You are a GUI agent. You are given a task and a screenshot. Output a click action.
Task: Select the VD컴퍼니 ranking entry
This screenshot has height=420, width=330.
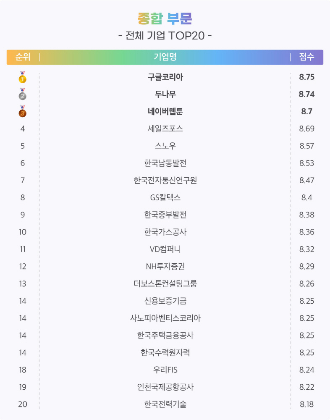(x=165, y=249)
